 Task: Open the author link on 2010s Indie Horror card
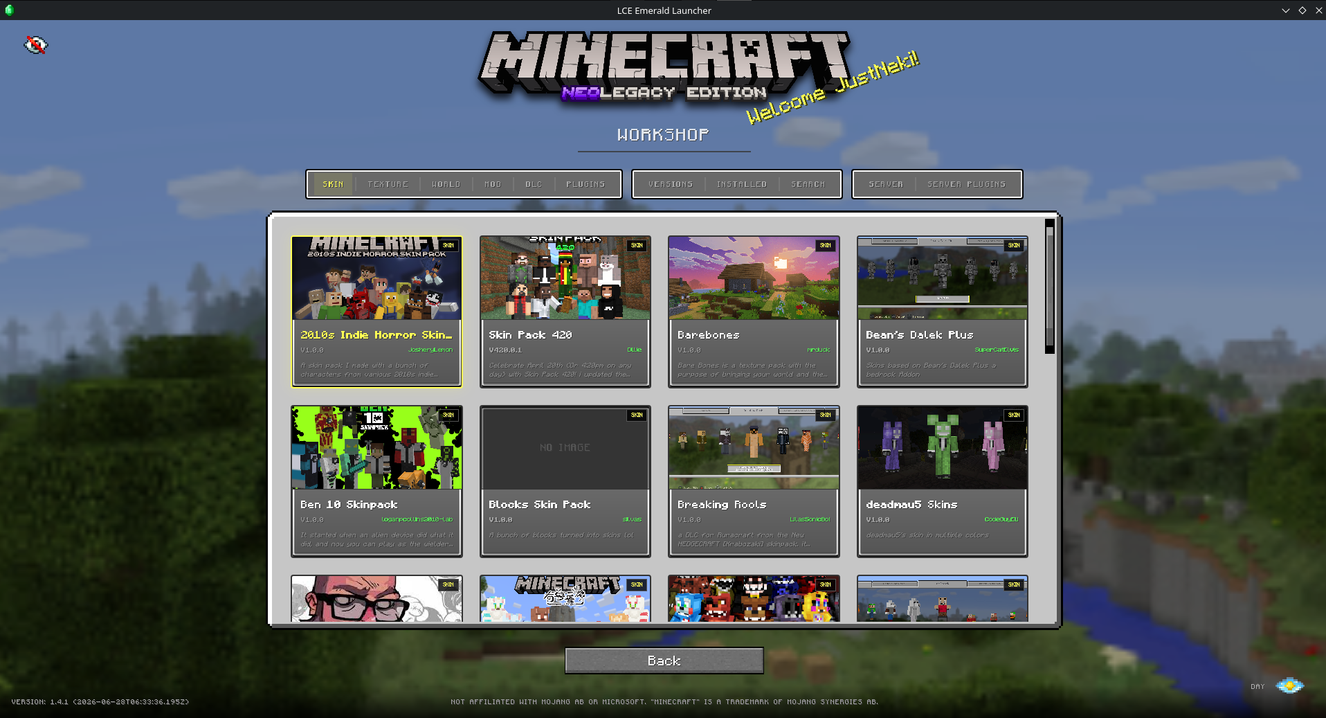pos(430,350)
